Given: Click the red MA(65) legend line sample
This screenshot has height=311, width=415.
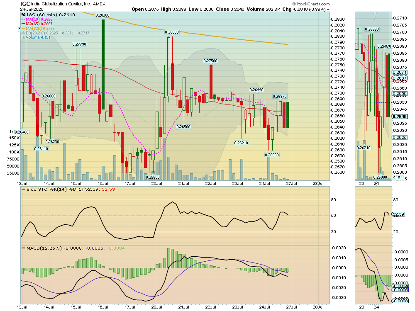Looking at the screenshot, I should 23,24.
